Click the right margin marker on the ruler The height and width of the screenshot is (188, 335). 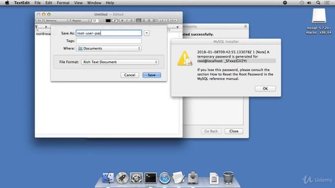177,27
